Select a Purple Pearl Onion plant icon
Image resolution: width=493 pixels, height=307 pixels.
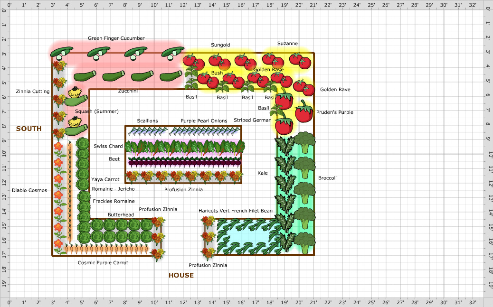click(204, 132)
